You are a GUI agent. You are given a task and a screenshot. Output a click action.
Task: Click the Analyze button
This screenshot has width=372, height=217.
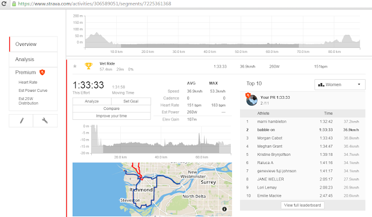92,101
